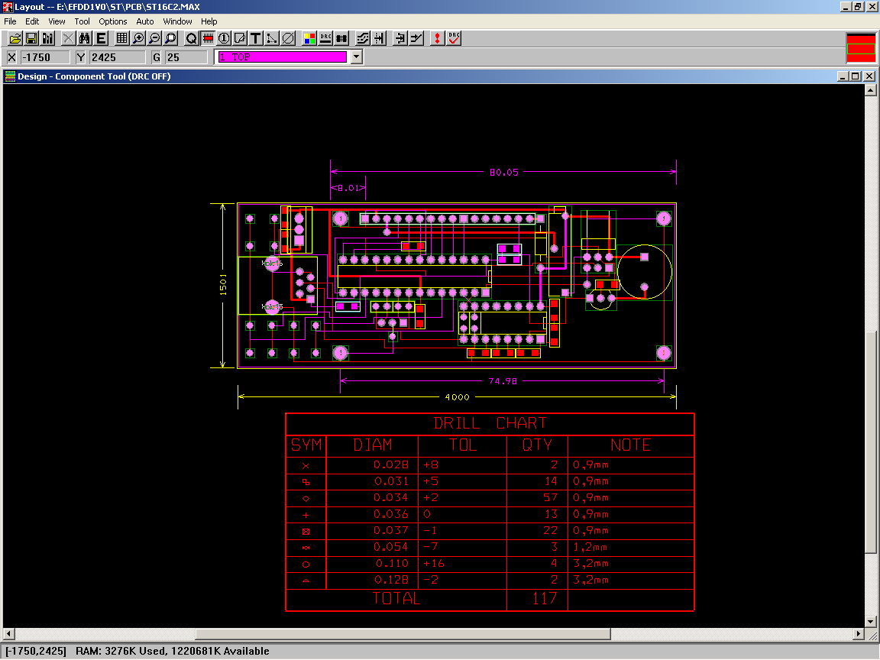Image resolution: width=880 pixels, height=660 pixels.
Task: Click the Edit (E) toolbar button
Action: [101, 38]
